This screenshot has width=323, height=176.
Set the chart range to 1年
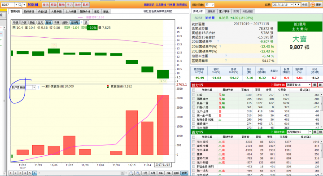161,173
